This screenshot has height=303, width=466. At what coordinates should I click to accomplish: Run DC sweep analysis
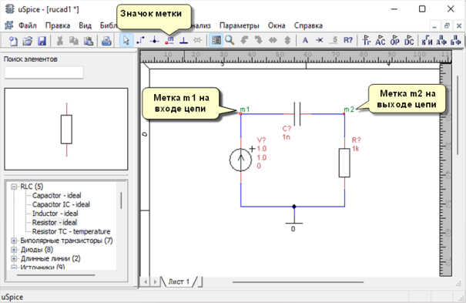point(409,40)
